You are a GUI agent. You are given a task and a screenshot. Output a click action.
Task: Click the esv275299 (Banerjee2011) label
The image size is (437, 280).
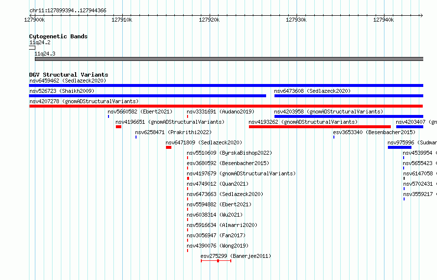coord(236,256)
